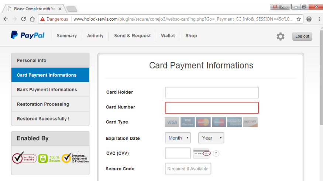Click the CVV question mark help icon

click(x=216, y=153)
